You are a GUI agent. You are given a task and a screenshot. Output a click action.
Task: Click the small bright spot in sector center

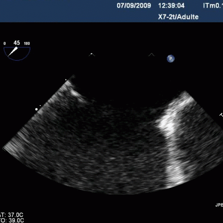[112, 158]
